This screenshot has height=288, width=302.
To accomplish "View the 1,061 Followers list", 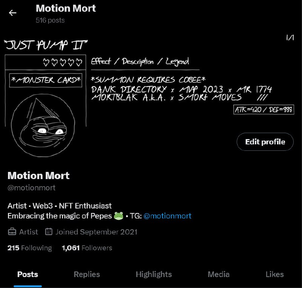I will tap(87, 248).
